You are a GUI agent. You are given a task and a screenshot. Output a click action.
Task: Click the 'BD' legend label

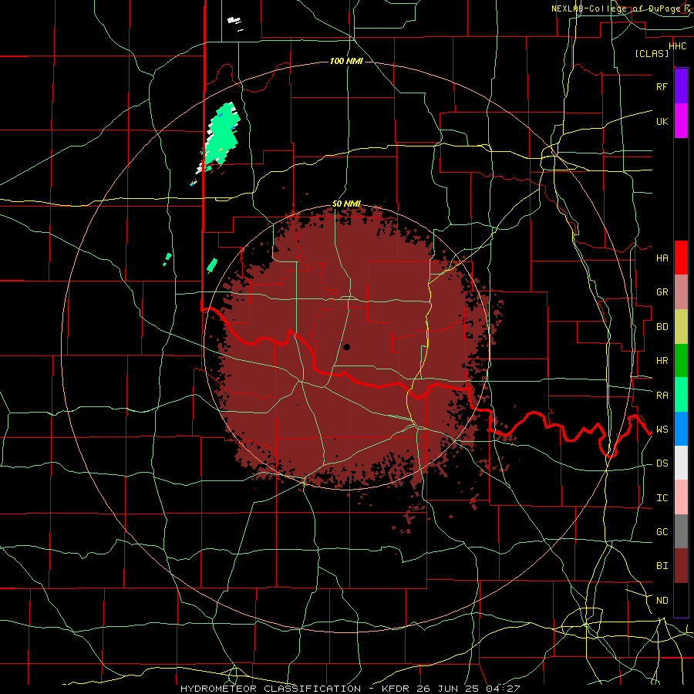[662, 327]
